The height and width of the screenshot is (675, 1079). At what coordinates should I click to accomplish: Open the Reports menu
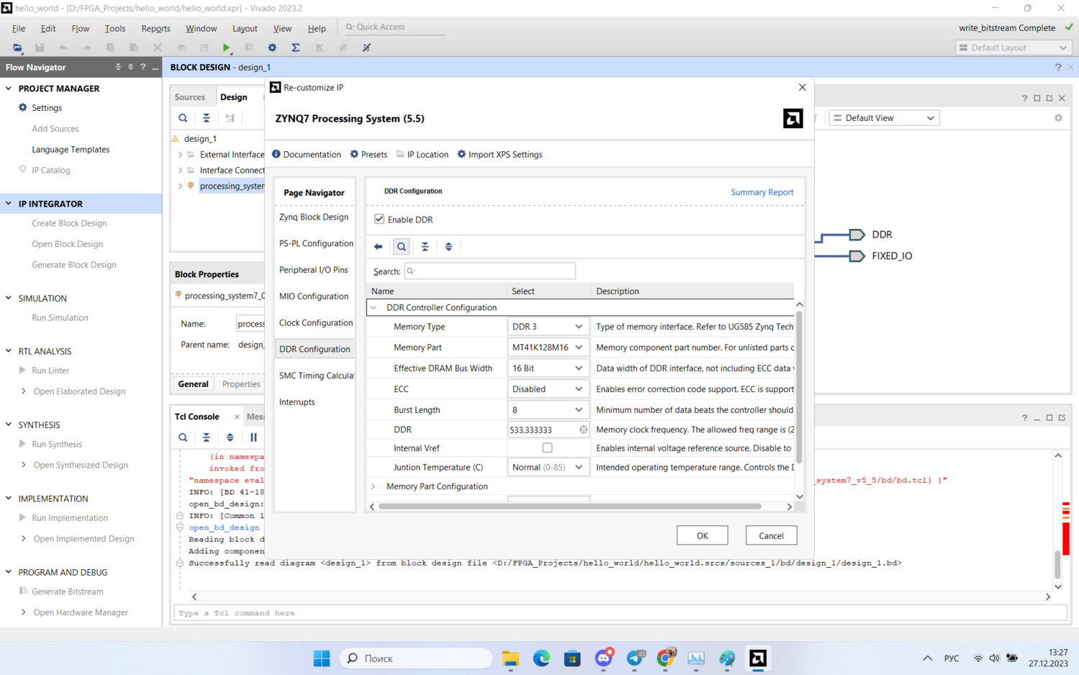point(155,29)
